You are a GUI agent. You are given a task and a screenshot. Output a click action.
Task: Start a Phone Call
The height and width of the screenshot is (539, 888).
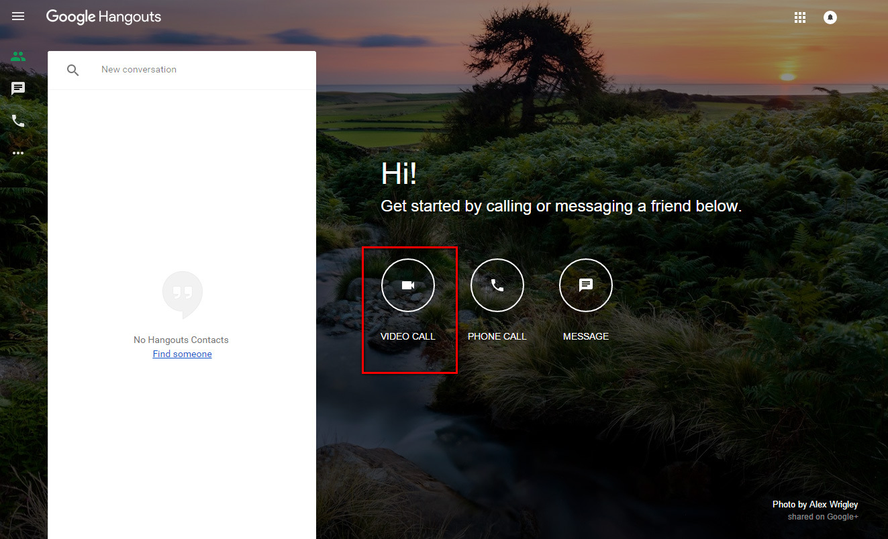[497, 285]
